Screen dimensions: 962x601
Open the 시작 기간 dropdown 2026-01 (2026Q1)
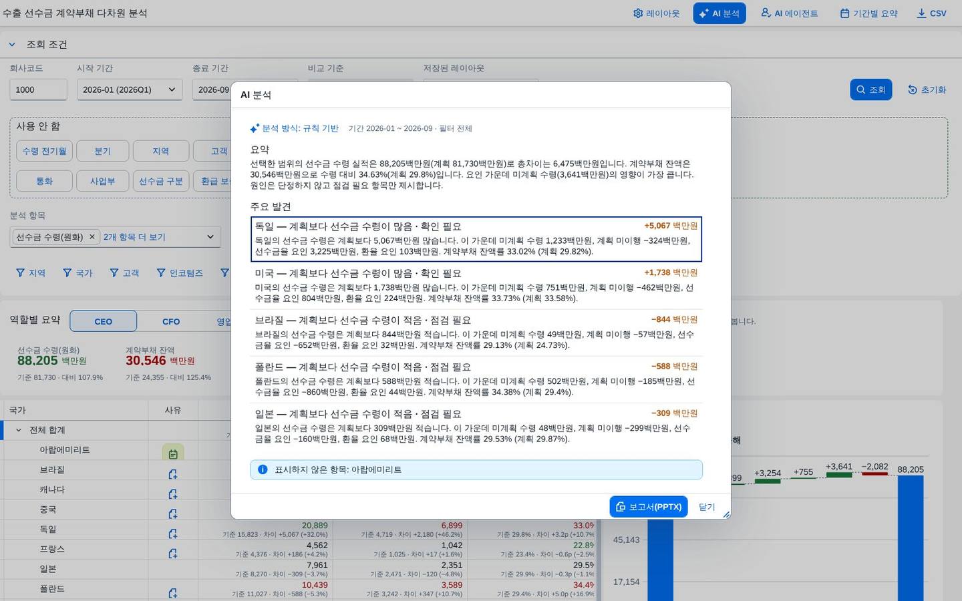tap(130, 89)
